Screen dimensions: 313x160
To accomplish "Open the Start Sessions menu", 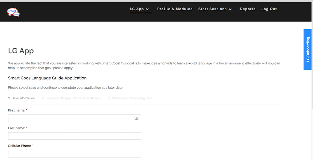I will (x=213, y=9).
